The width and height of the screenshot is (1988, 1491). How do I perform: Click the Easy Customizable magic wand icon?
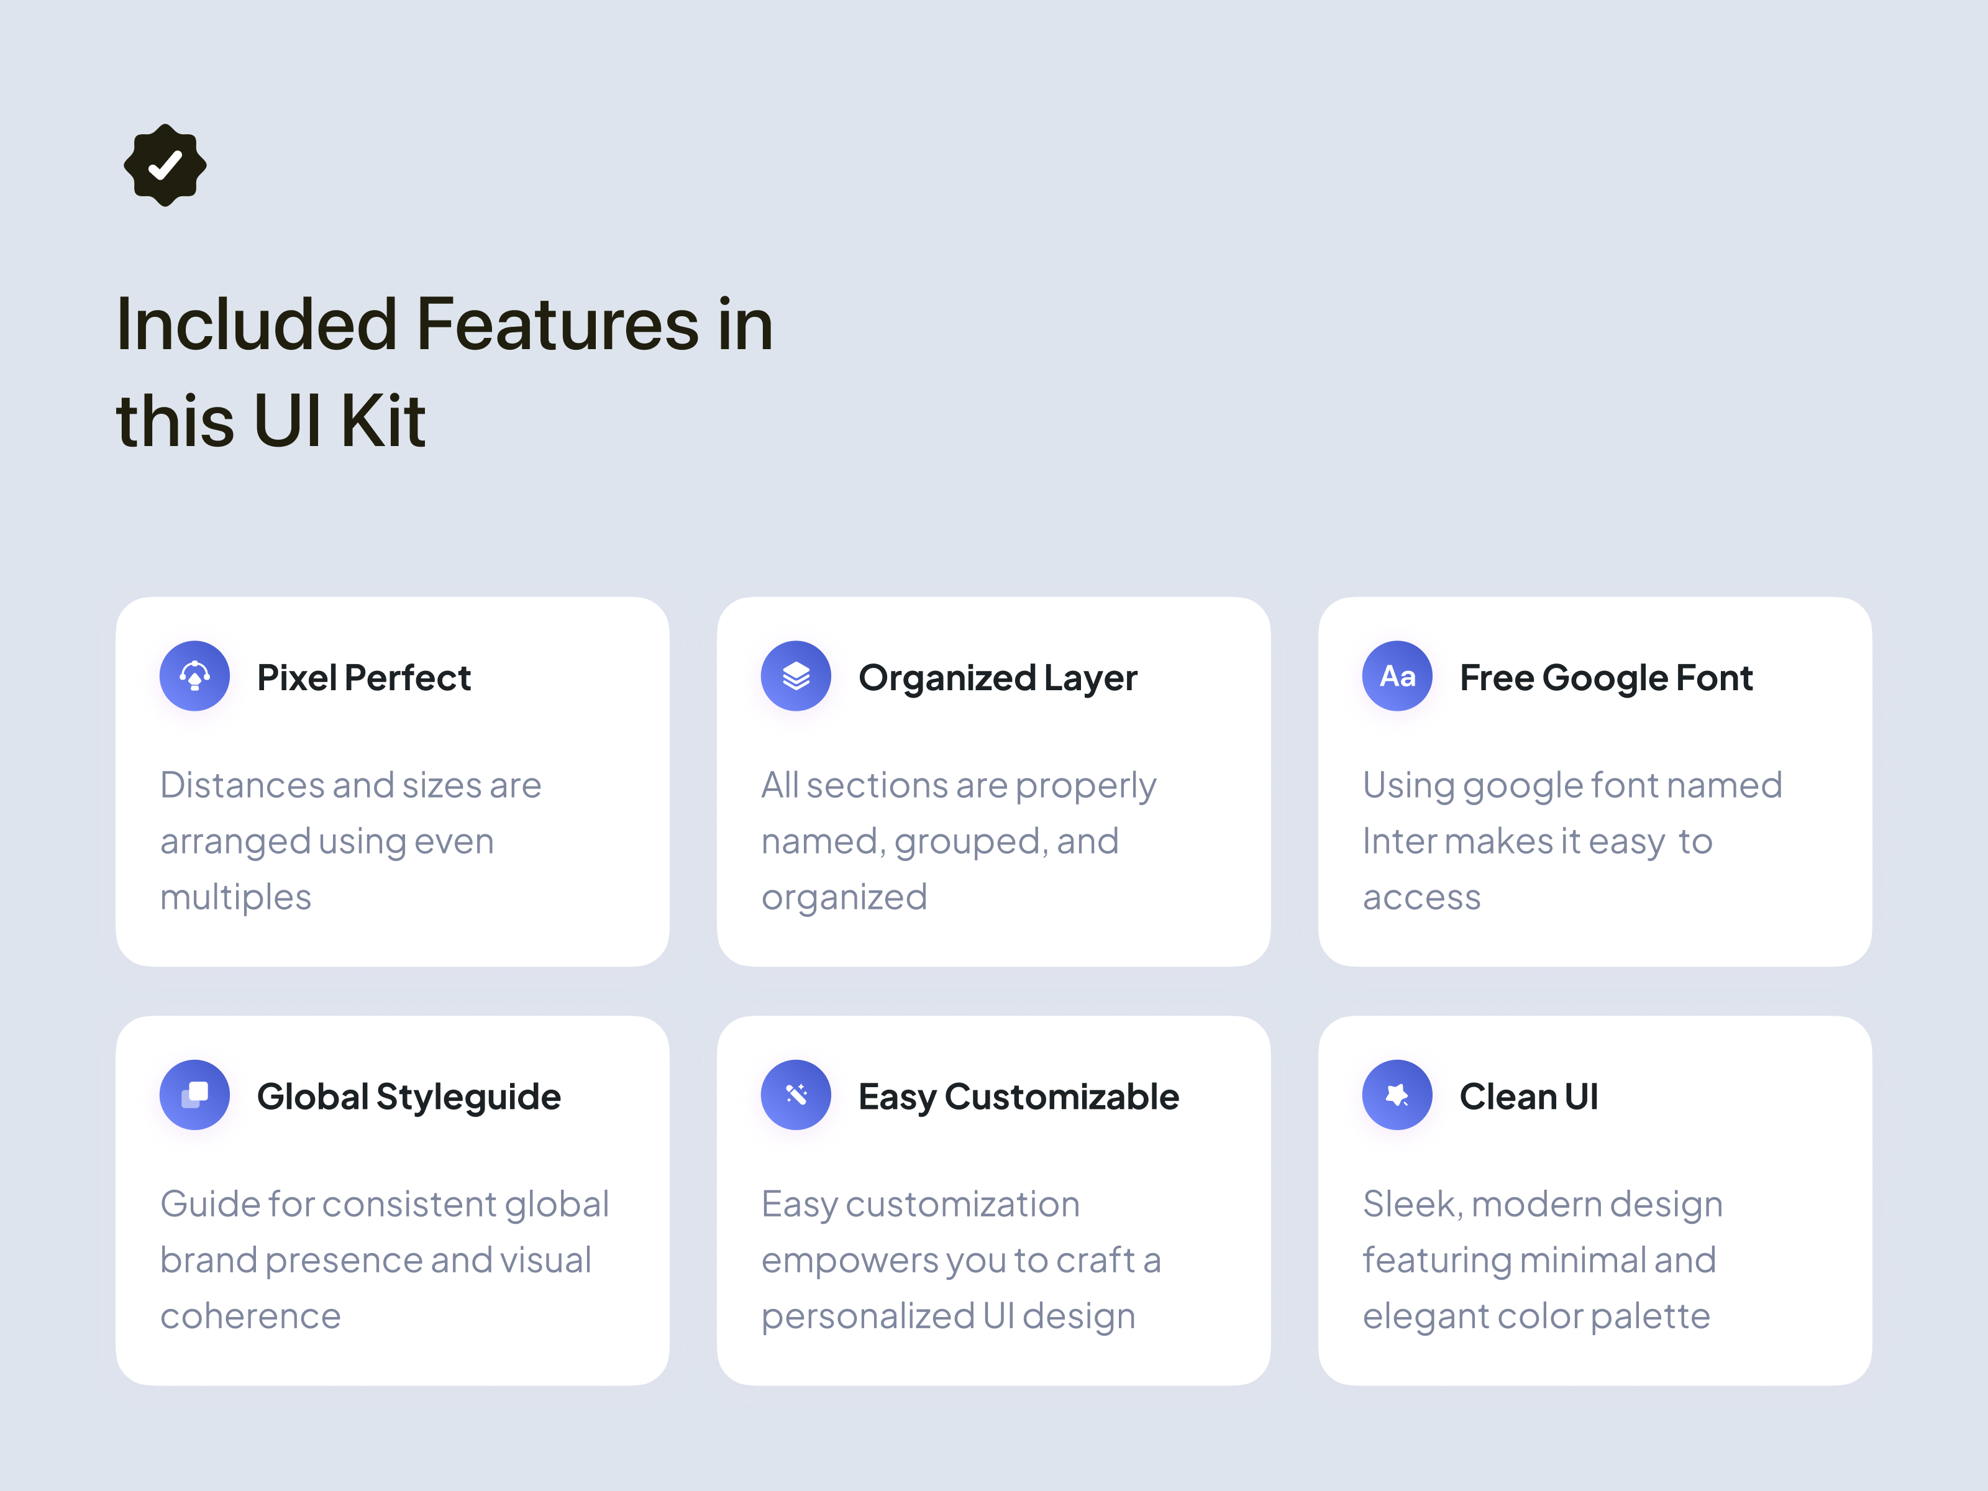point(796,1095)
